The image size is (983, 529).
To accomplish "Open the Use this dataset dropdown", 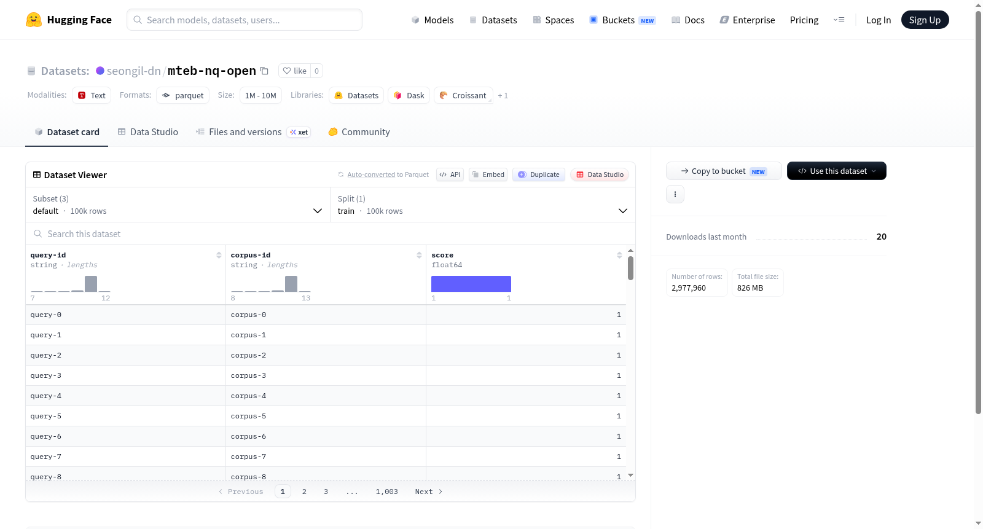I will [x=837, y=171].
